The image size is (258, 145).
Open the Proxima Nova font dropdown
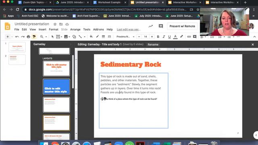[x=125, y=37]
